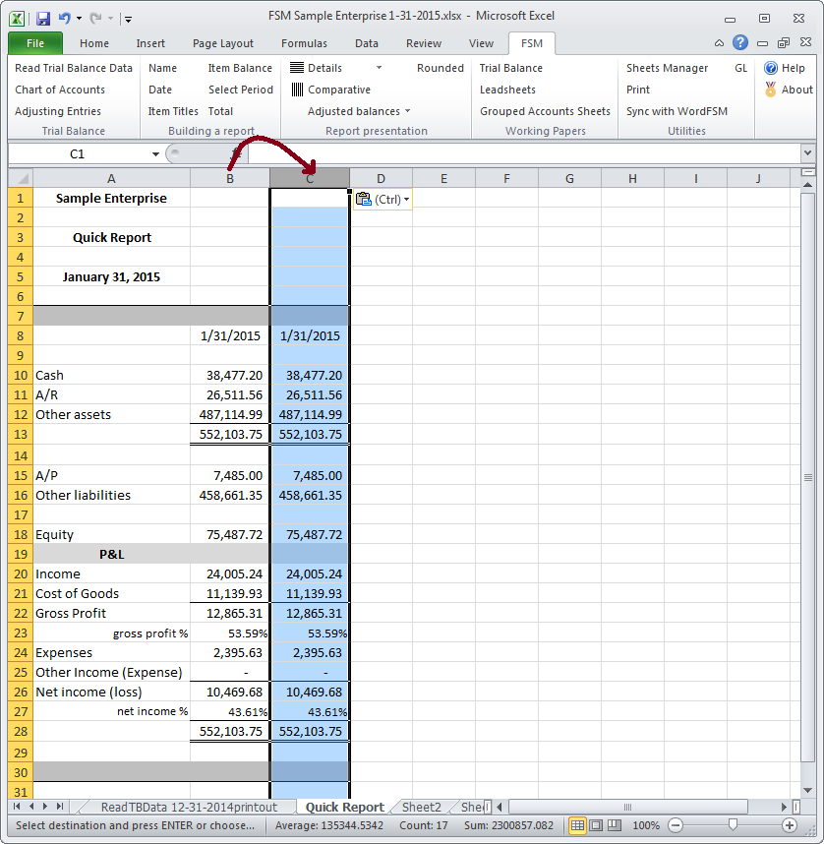Open FSM Help with question mark icon

click(771, 68)
